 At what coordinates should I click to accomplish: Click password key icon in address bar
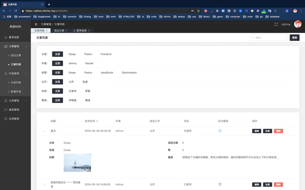192,11
